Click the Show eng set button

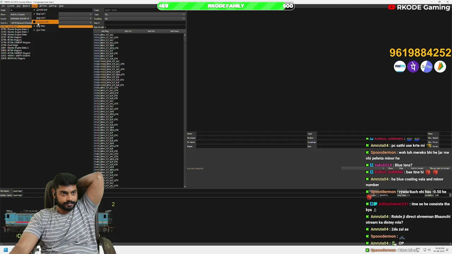point(391,168)
